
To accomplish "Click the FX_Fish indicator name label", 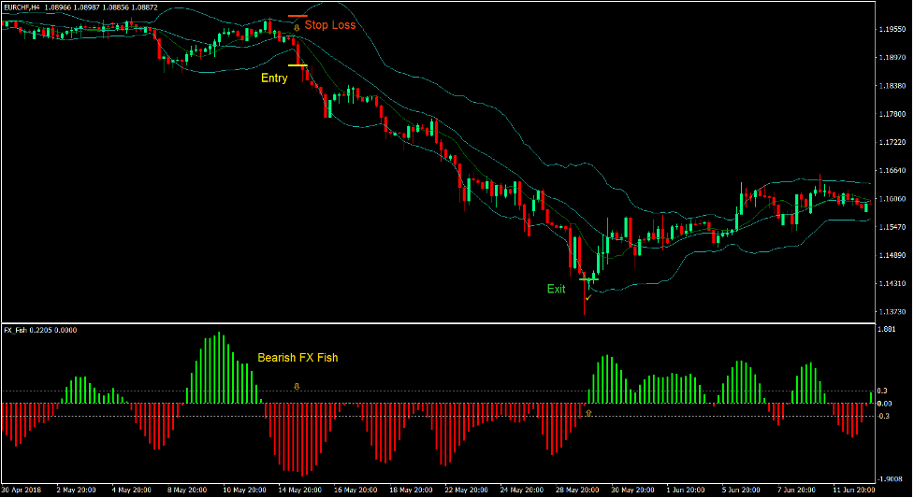I will tap(16, 330).
